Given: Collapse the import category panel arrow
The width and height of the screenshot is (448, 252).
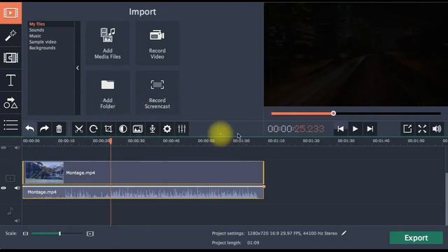Looking at the screenshot, I should click(78, 68).
